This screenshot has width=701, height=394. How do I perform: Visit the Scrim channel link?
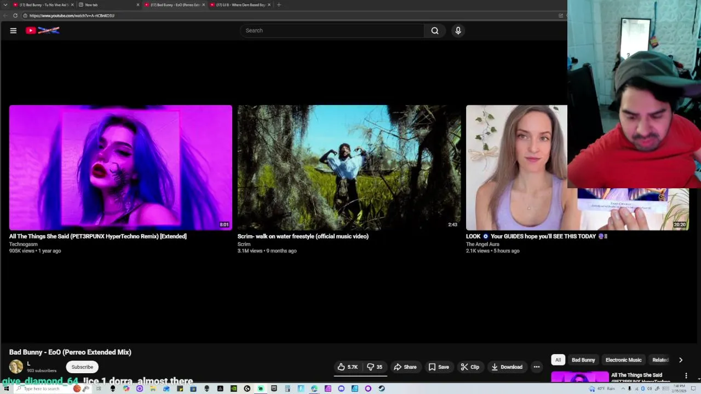244,244
